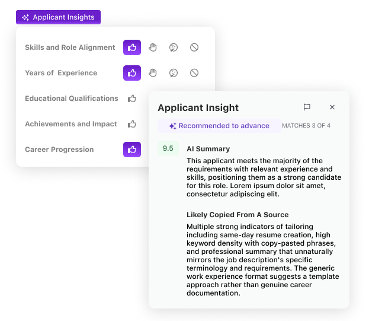The width and height of the screenshot is (369, 321).
Task: Click the Recommended to advance badge
Action: 219,126
